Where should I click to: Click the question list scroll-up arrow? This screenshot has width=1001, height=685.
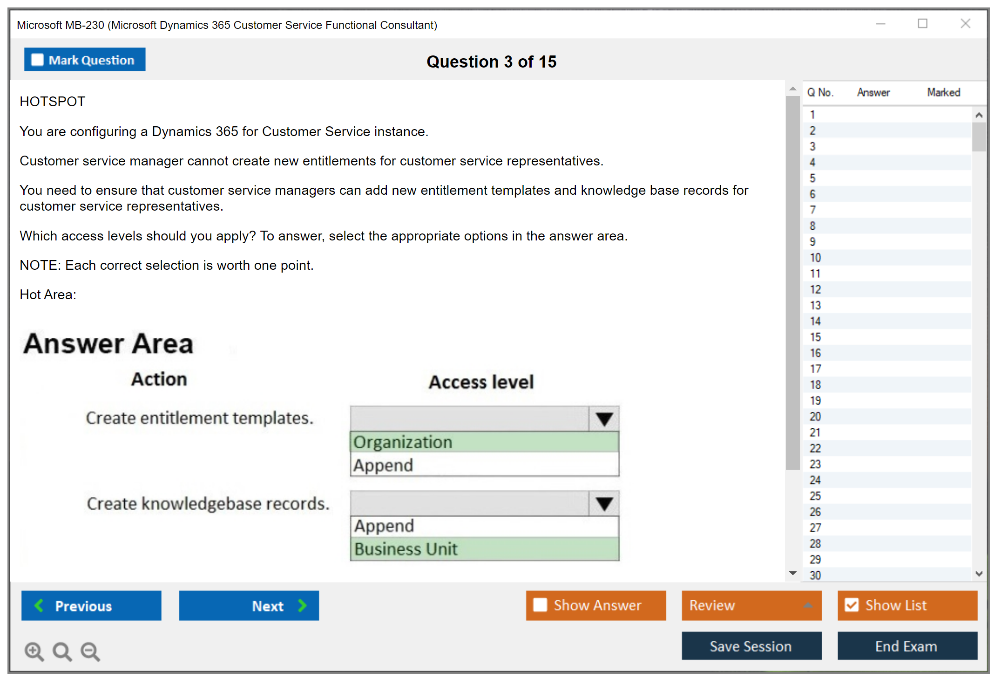click(979, 115)
